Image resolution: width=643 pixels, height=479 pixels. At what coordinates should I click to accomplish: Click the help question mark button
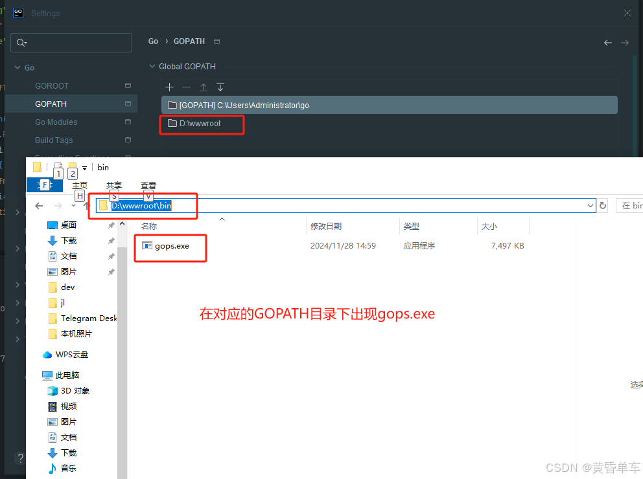[20, 458]
